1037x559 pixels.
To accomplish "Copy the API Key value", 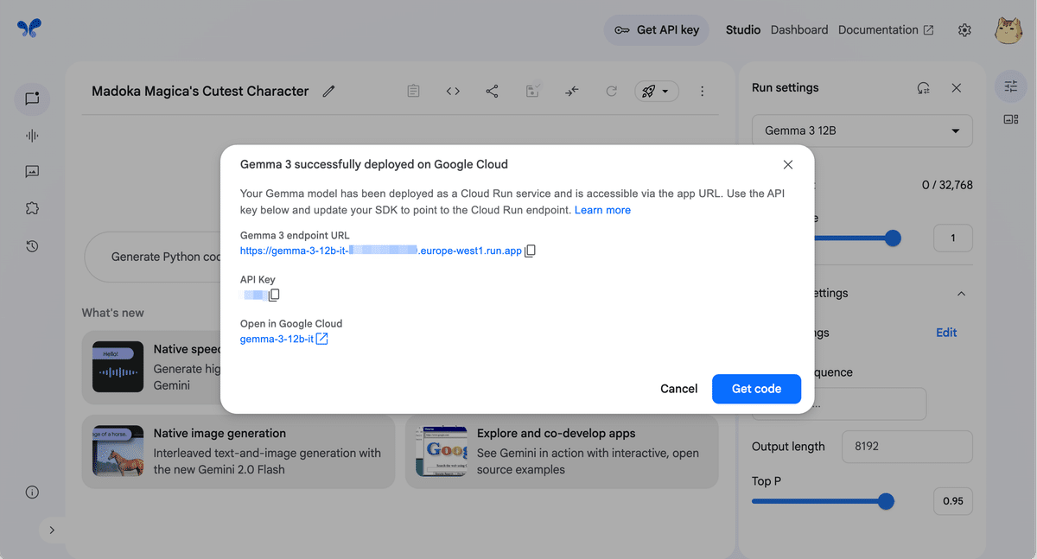I will 274,294.
